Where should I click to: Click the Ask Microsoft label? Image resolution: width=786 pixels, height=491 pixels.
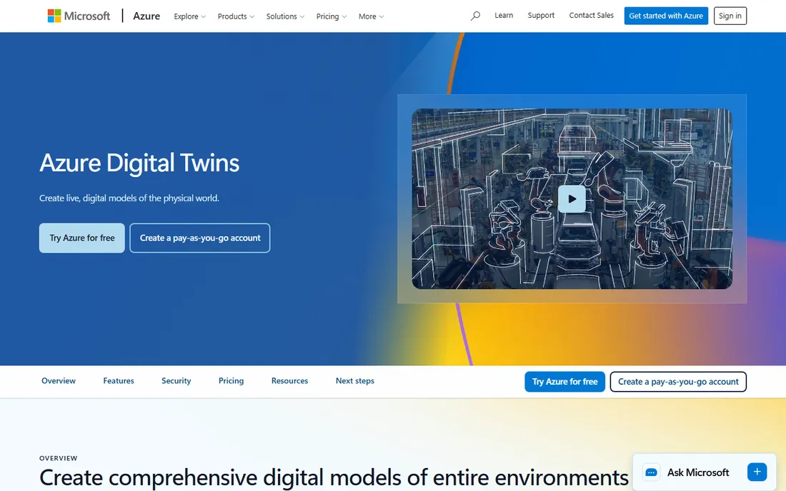point(698,472)
